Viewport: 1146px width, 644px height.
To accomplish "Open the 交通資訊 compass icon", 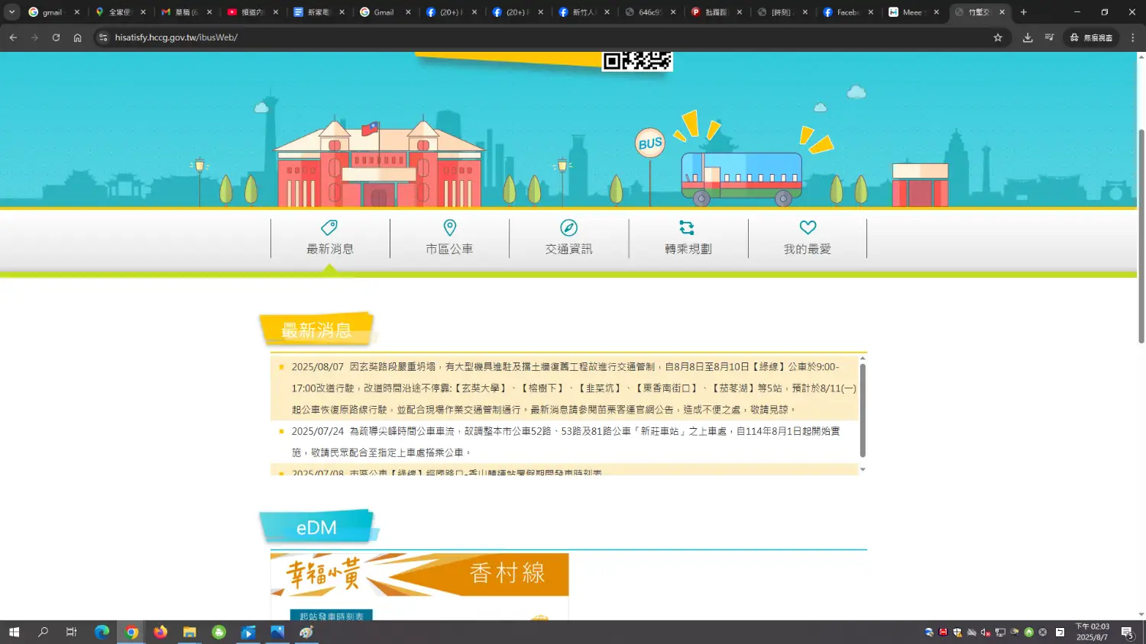I will click(568, 227).
